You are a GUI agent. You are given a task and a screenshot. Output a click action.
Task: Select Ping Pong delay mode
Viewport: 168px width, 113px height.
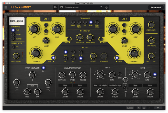(x=79, y=22)
